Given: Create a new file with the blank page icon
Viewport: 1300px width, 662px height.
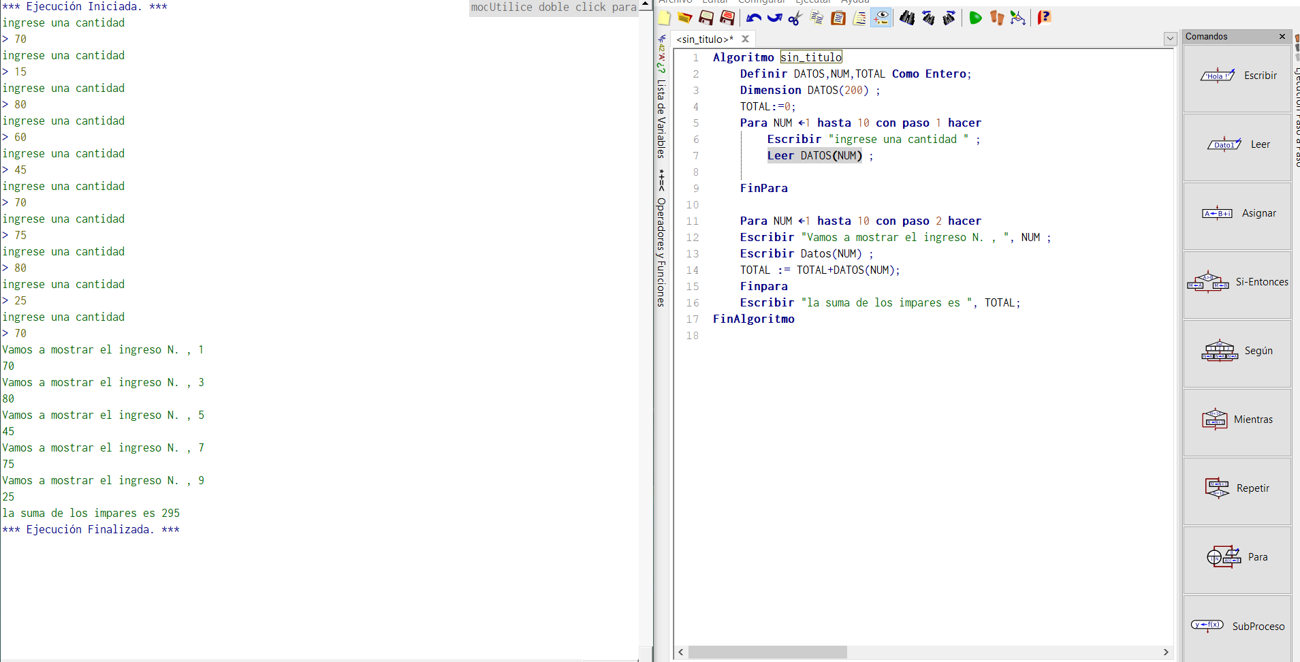Looking at the screenshot, I should tap(665, 18).
